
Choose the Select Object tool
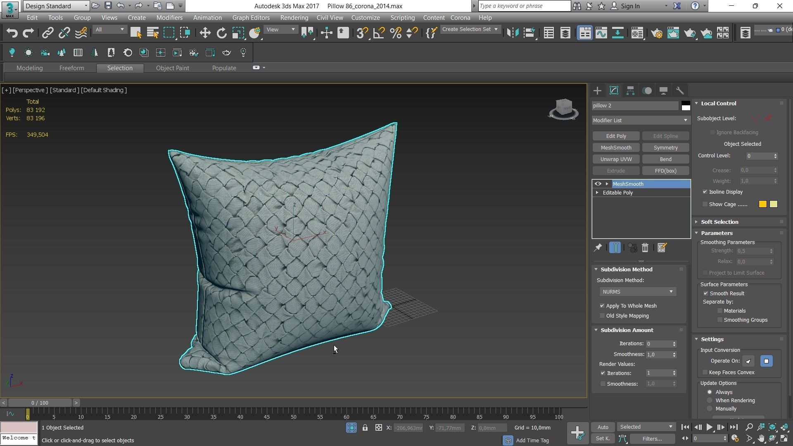136,33
